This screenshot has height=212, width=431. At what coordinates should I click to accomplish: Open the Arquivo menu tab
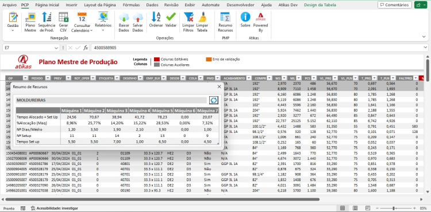[10, 5]
